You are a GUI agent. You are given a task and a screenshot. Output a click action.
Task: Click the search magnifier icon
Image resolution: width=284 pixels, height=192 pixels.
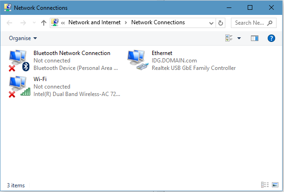tap(270, 23)
